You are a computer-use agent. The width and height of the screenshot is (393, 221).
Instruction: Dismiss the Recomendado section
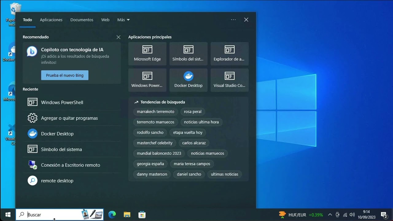pos(119,37)
